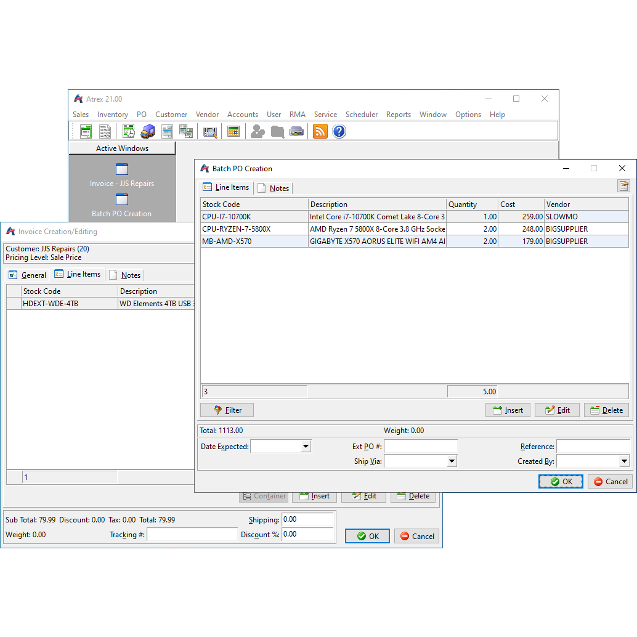
Task: Click Stock Code header in Batch PO
Action: point(254,205)
